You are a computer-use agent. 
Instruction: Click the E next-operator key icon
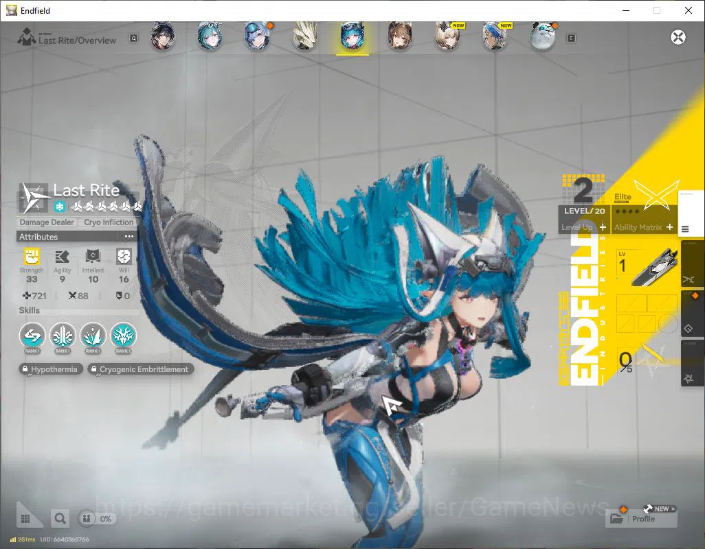(571, 38)
